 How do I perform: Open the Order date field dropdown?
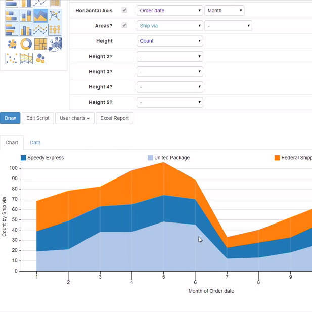170,10
